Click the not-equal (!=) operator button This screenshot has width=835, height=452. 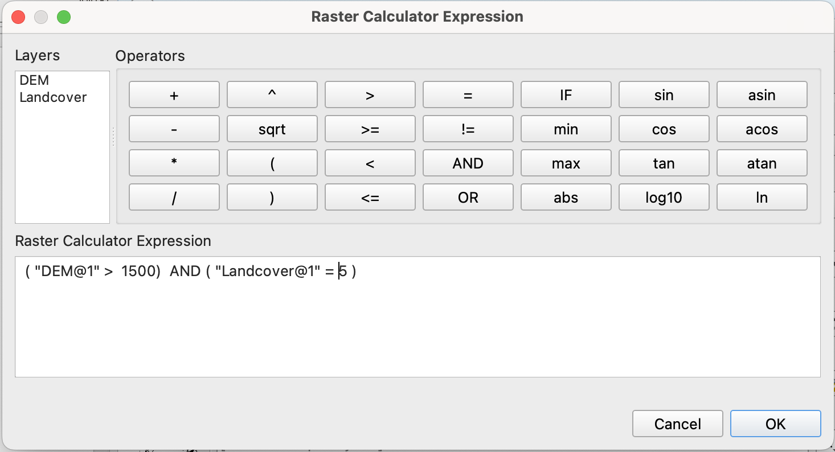(x=468, y=129)
